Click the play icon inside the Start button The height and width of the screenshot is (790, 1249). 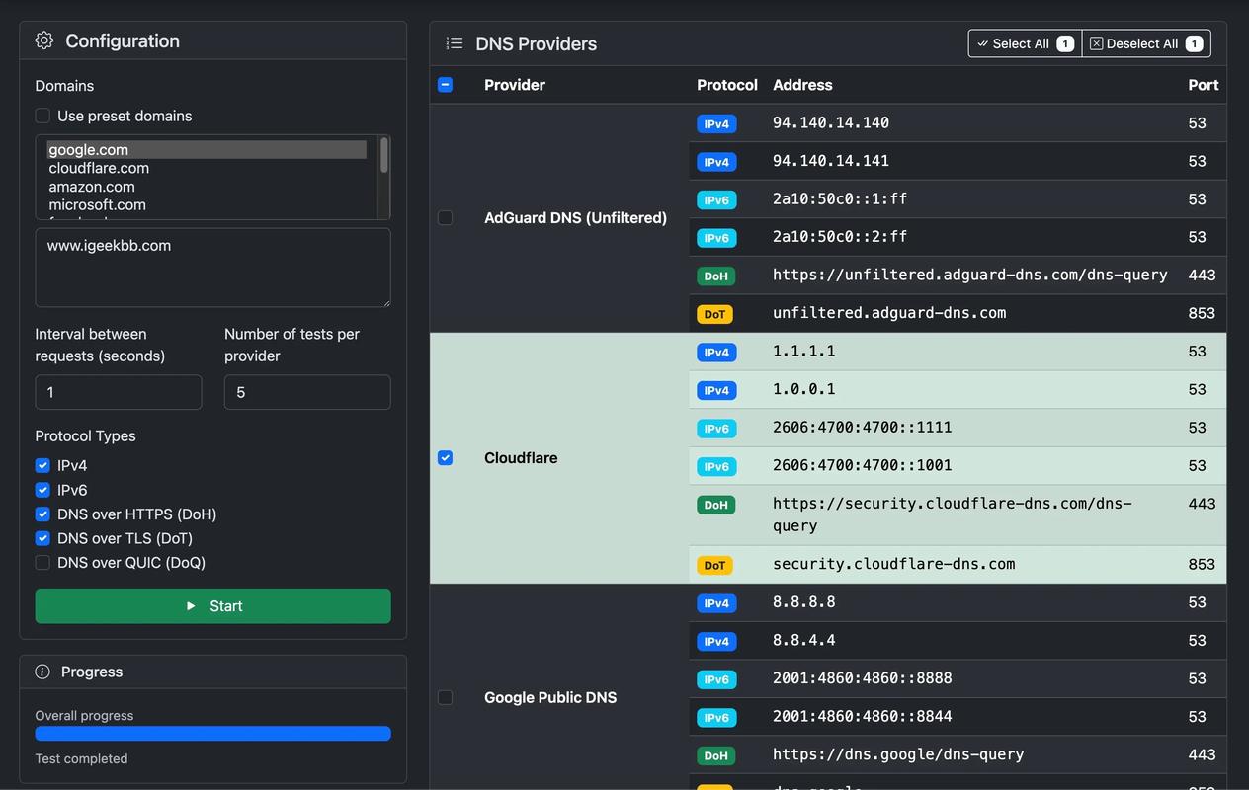190,605
